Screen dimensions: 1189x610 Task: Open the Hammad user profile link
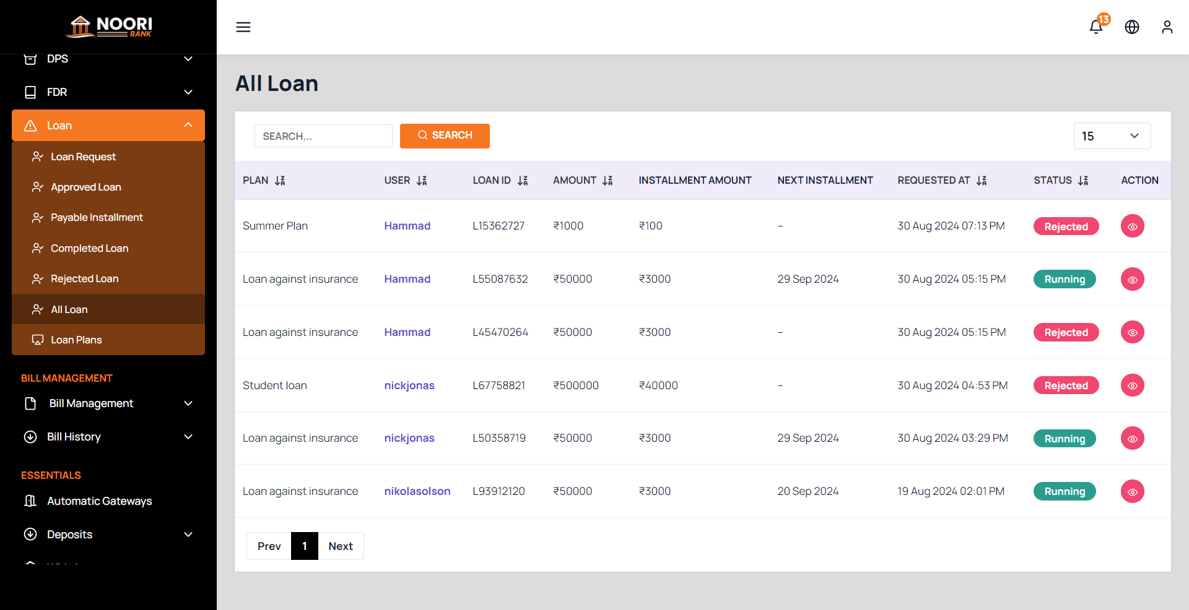tap(407, 226)
